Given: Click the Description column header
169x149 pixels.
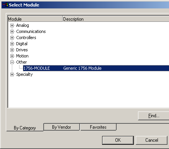Looking at the screenshot, I should tap(116, 19).
